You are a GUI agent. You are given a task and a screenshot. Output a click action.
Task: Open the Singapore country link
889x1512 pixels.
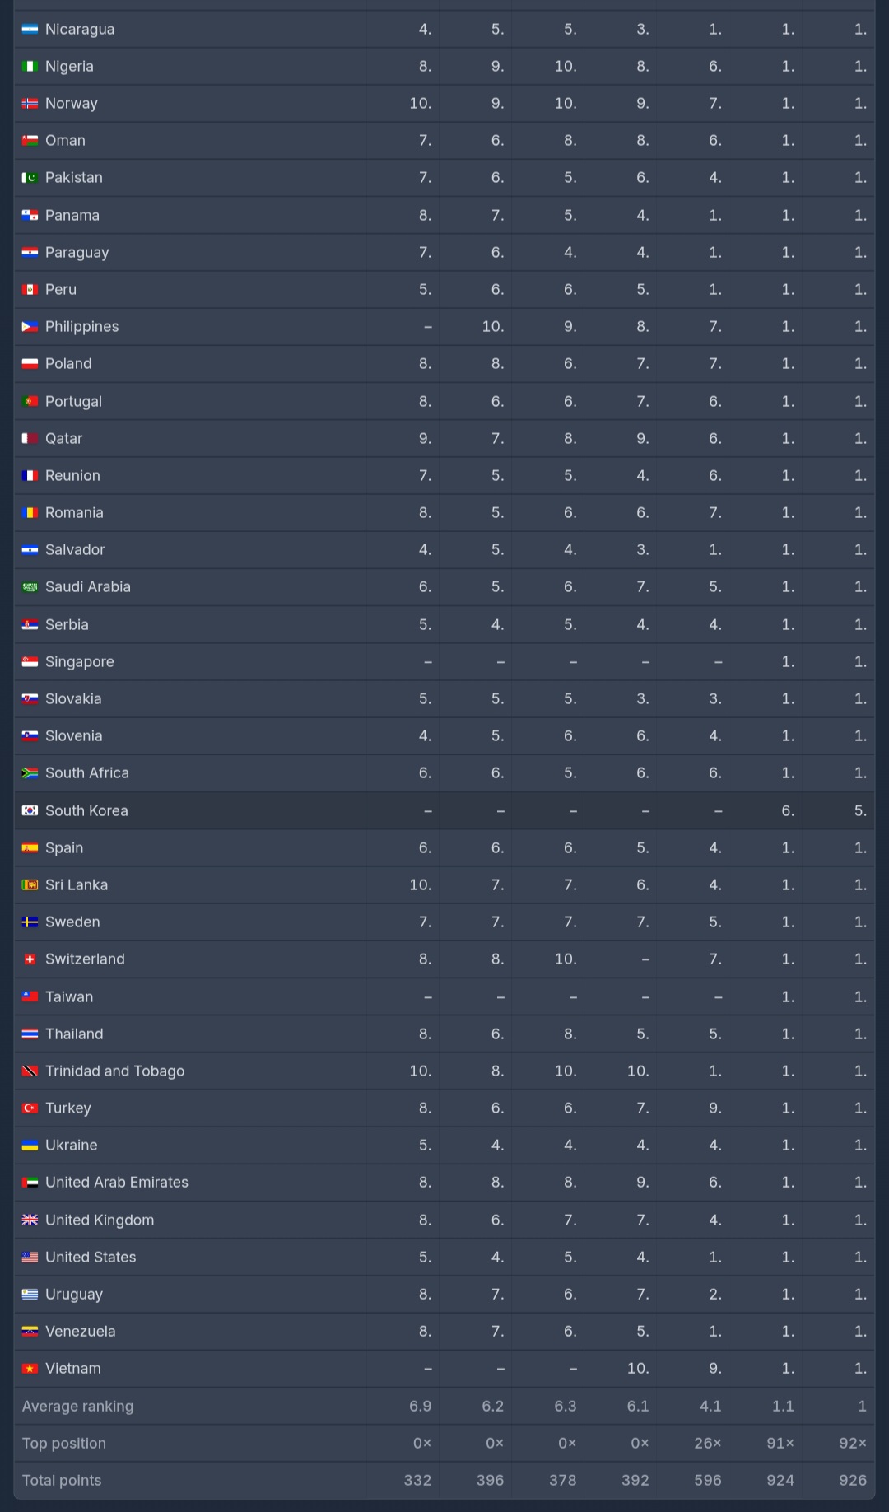pos(79,662)
